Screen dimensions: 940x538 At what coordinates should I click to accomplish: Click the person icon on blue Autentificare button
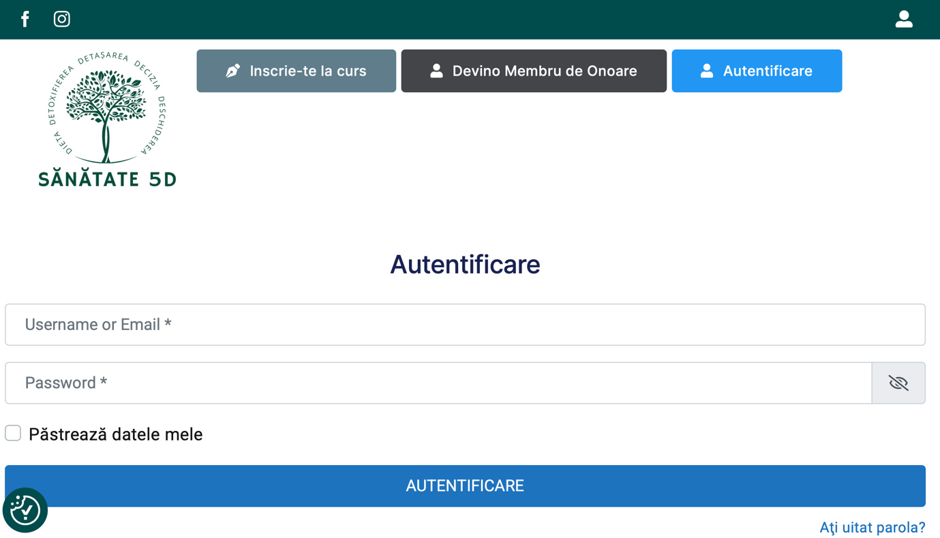(x=707, y=71)
